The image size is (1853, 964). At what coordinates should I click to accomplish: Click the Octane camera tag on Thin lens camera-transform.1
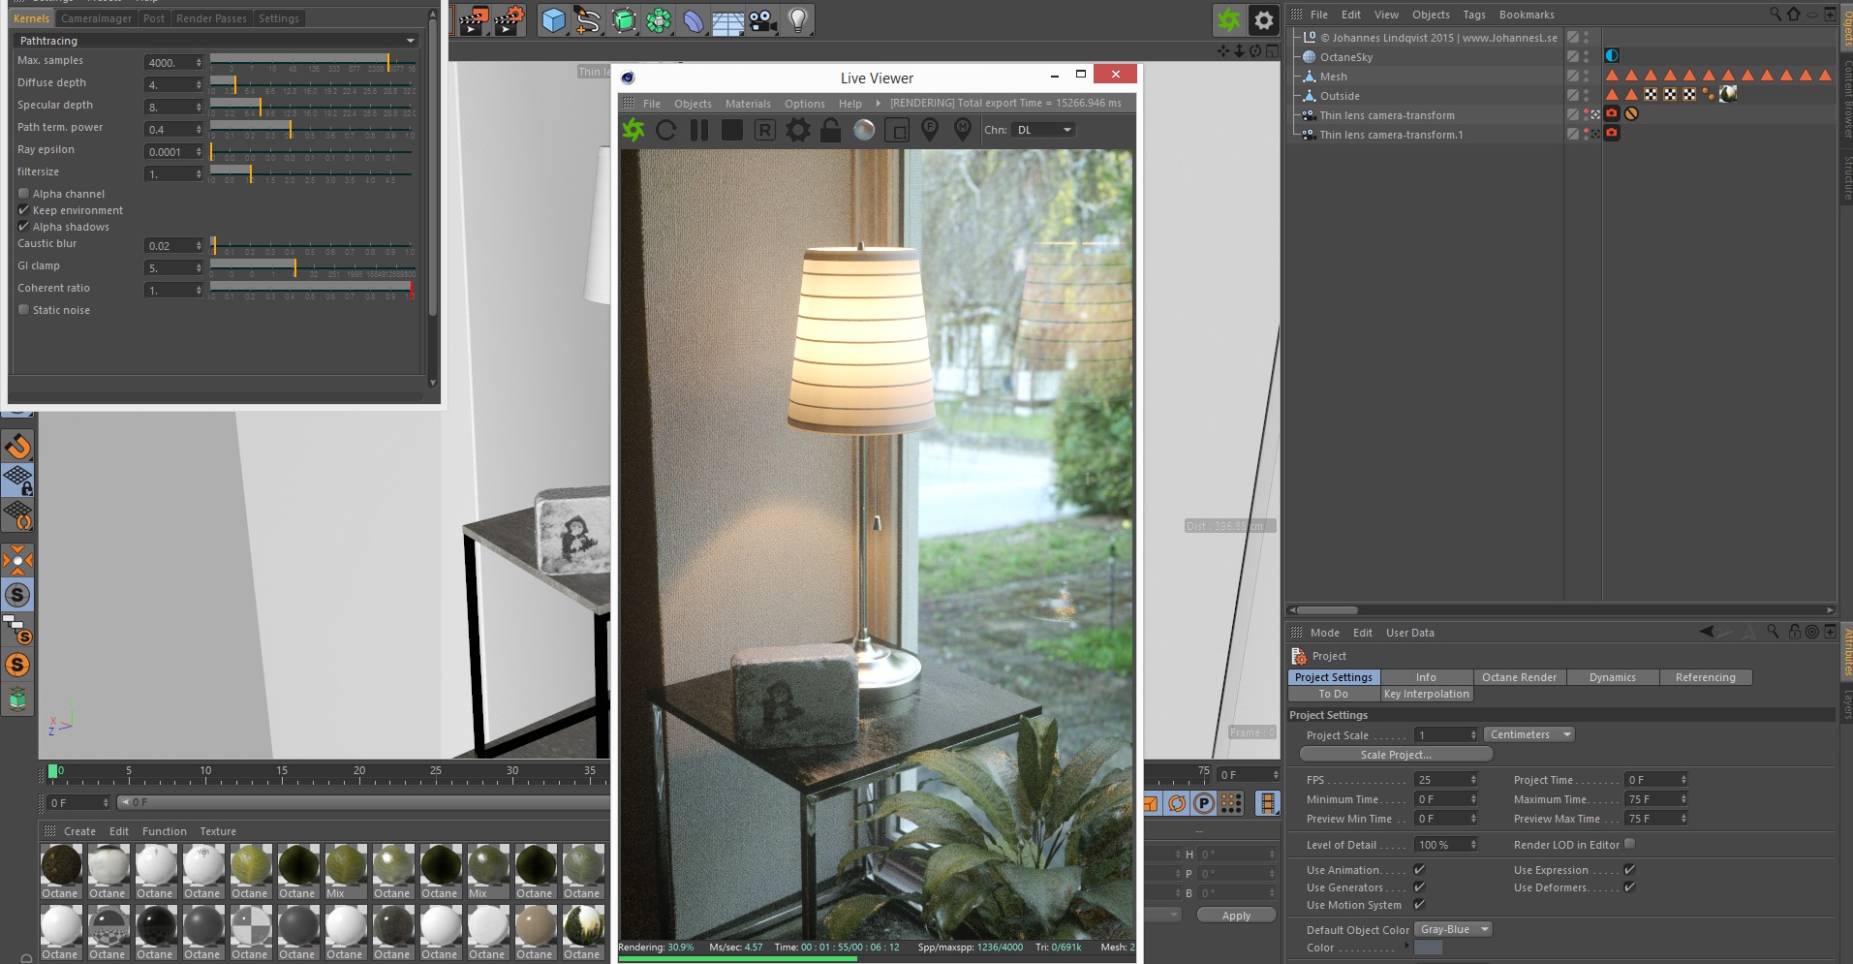pos(1612,134)
